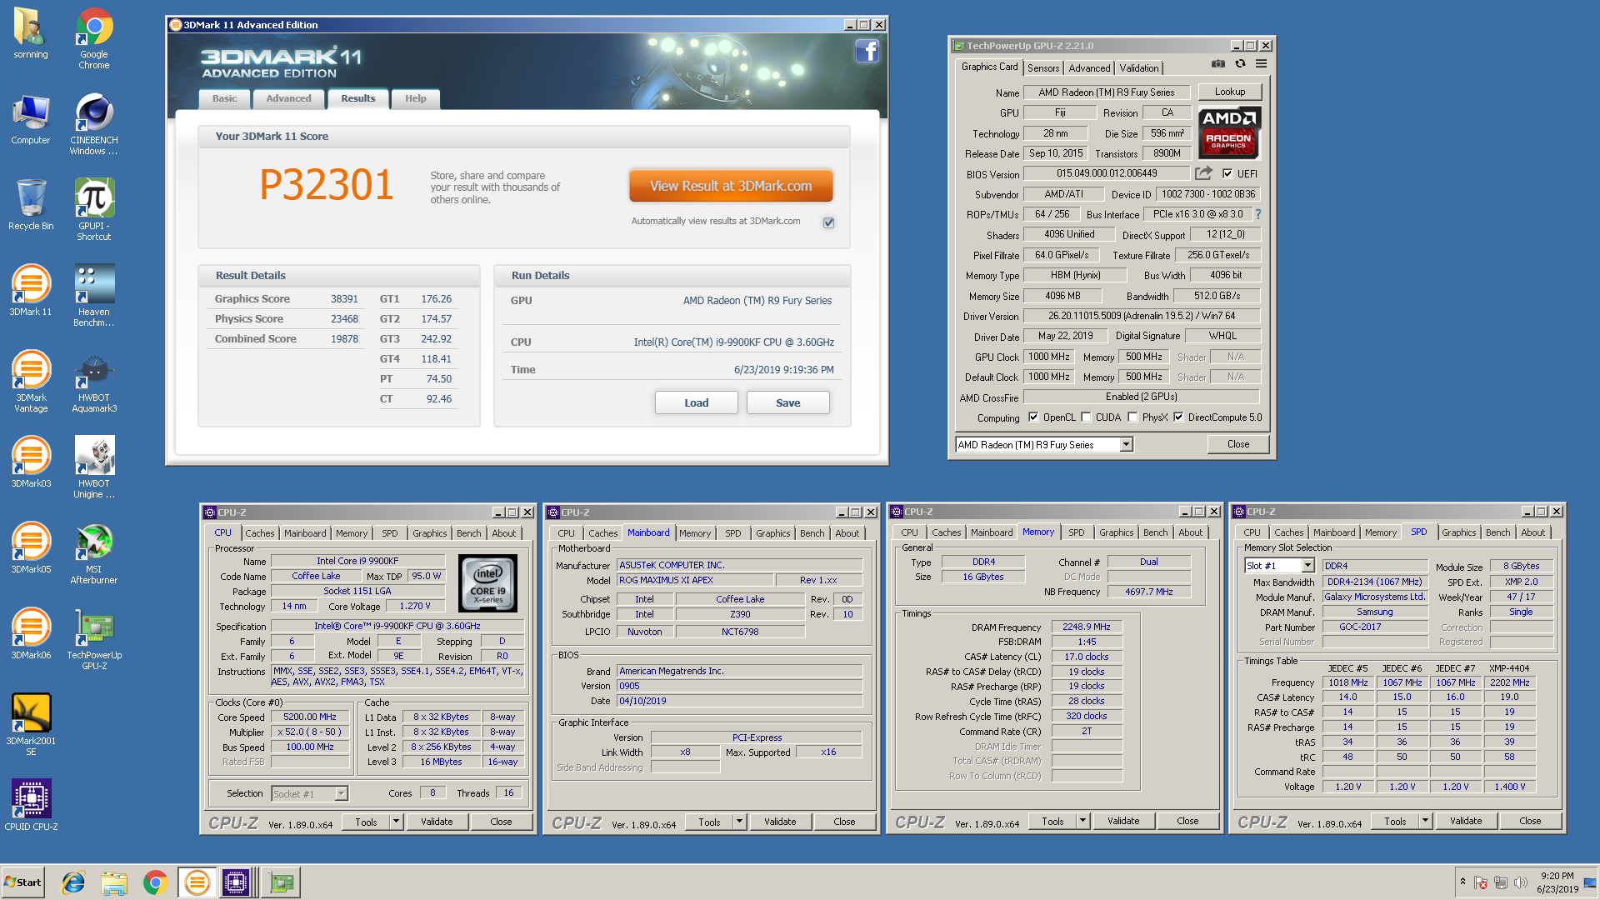Viewport: 1600px width, 900px height.
Task: Open the sorning user folder icon
Action: pos(30,33)
